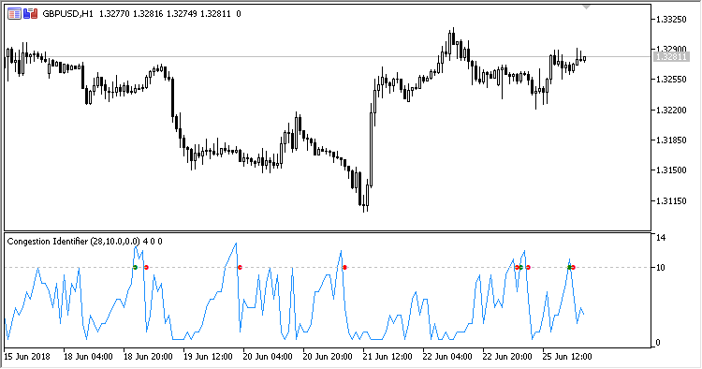Select the red signal dot above 20 Jun 20:00
Image resolution: width=702 pixels, height=369 pixels.
point(344,268)
